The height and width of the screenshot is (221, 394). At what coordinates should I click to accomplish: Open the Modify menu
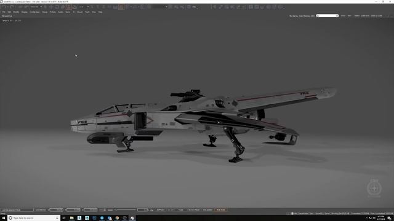[x=16, y=12]
